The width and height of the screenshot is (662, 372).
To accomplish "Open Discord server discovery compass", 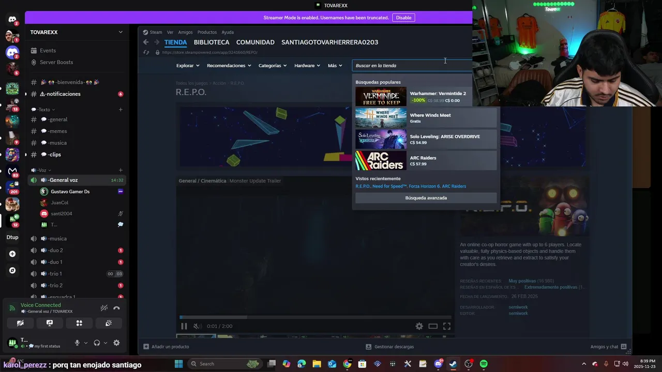I will pyautogui.click(x=12, y=270).
